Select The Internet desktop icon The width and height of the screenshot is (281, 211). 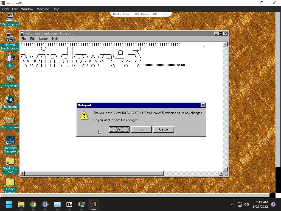click(x=10, y=102)
